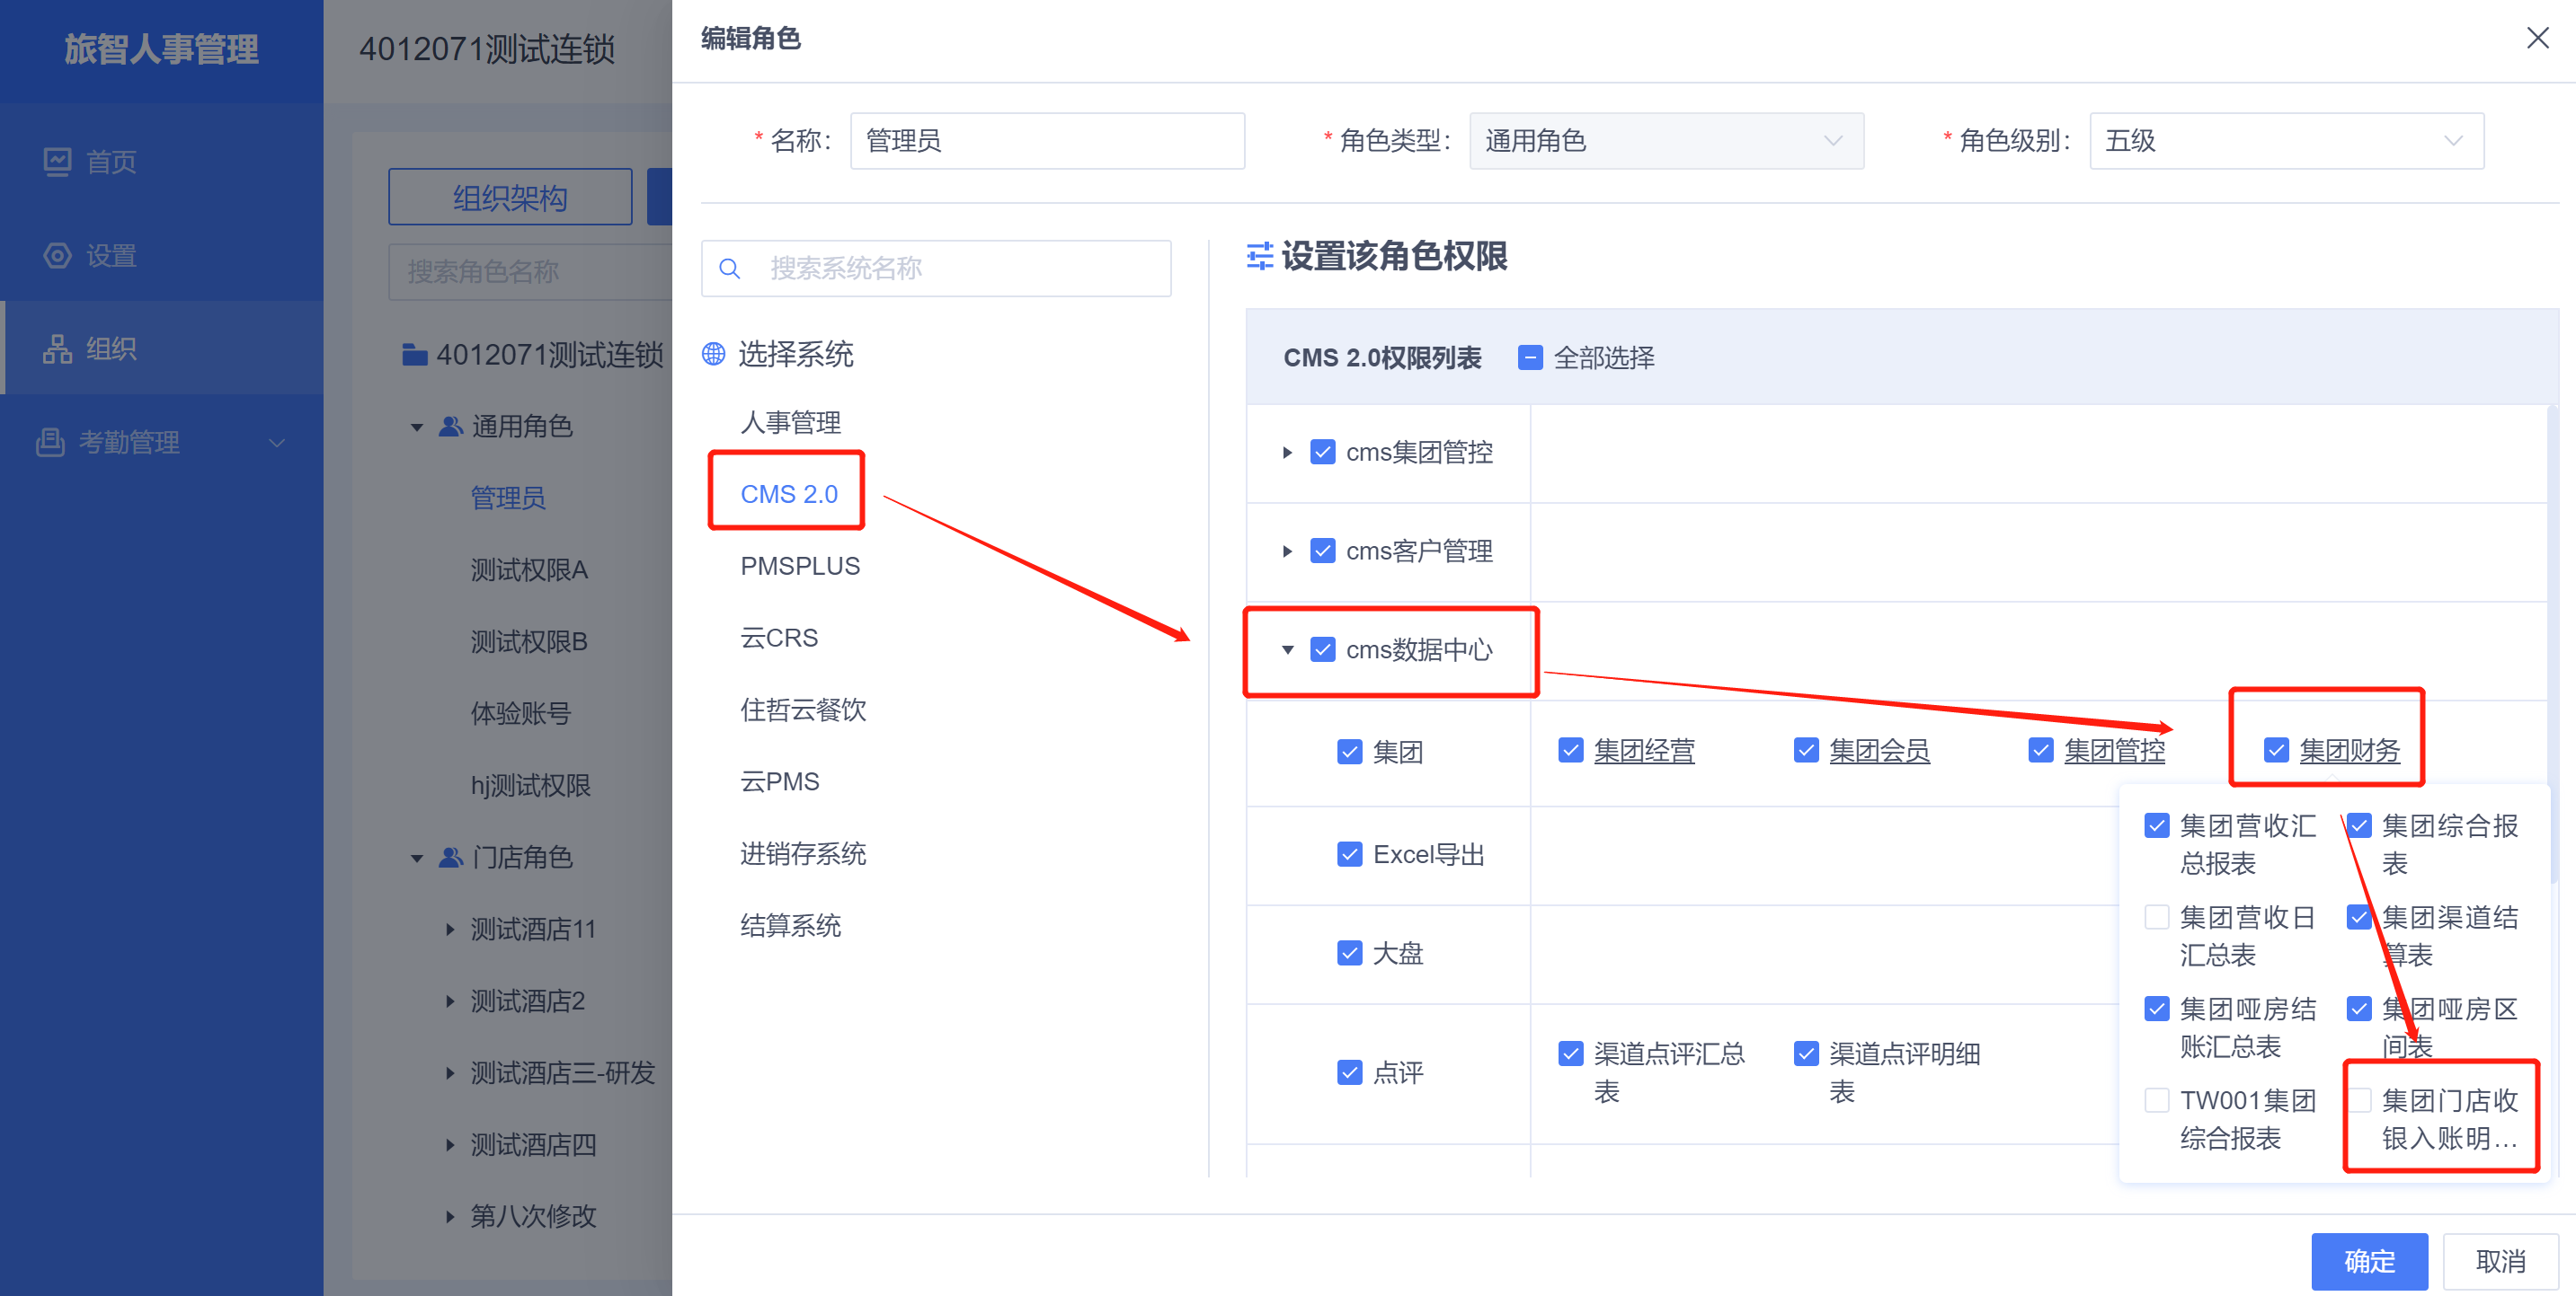
Task: Click the user group icon beside 通用角色
Action: tap(450, 426)
